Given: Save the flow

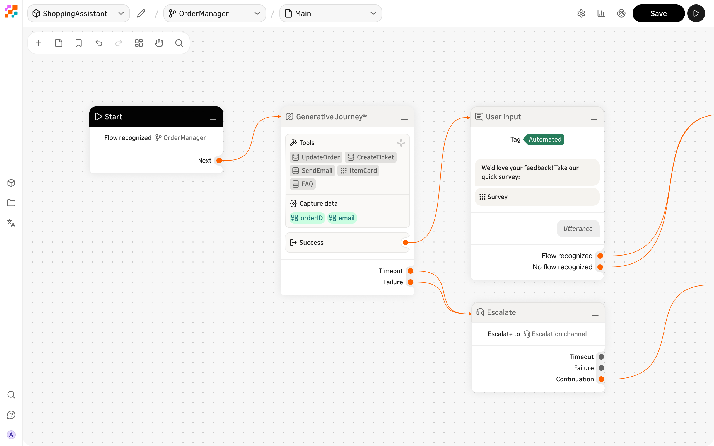Looking at the screenshot, I should pos(658,13).
